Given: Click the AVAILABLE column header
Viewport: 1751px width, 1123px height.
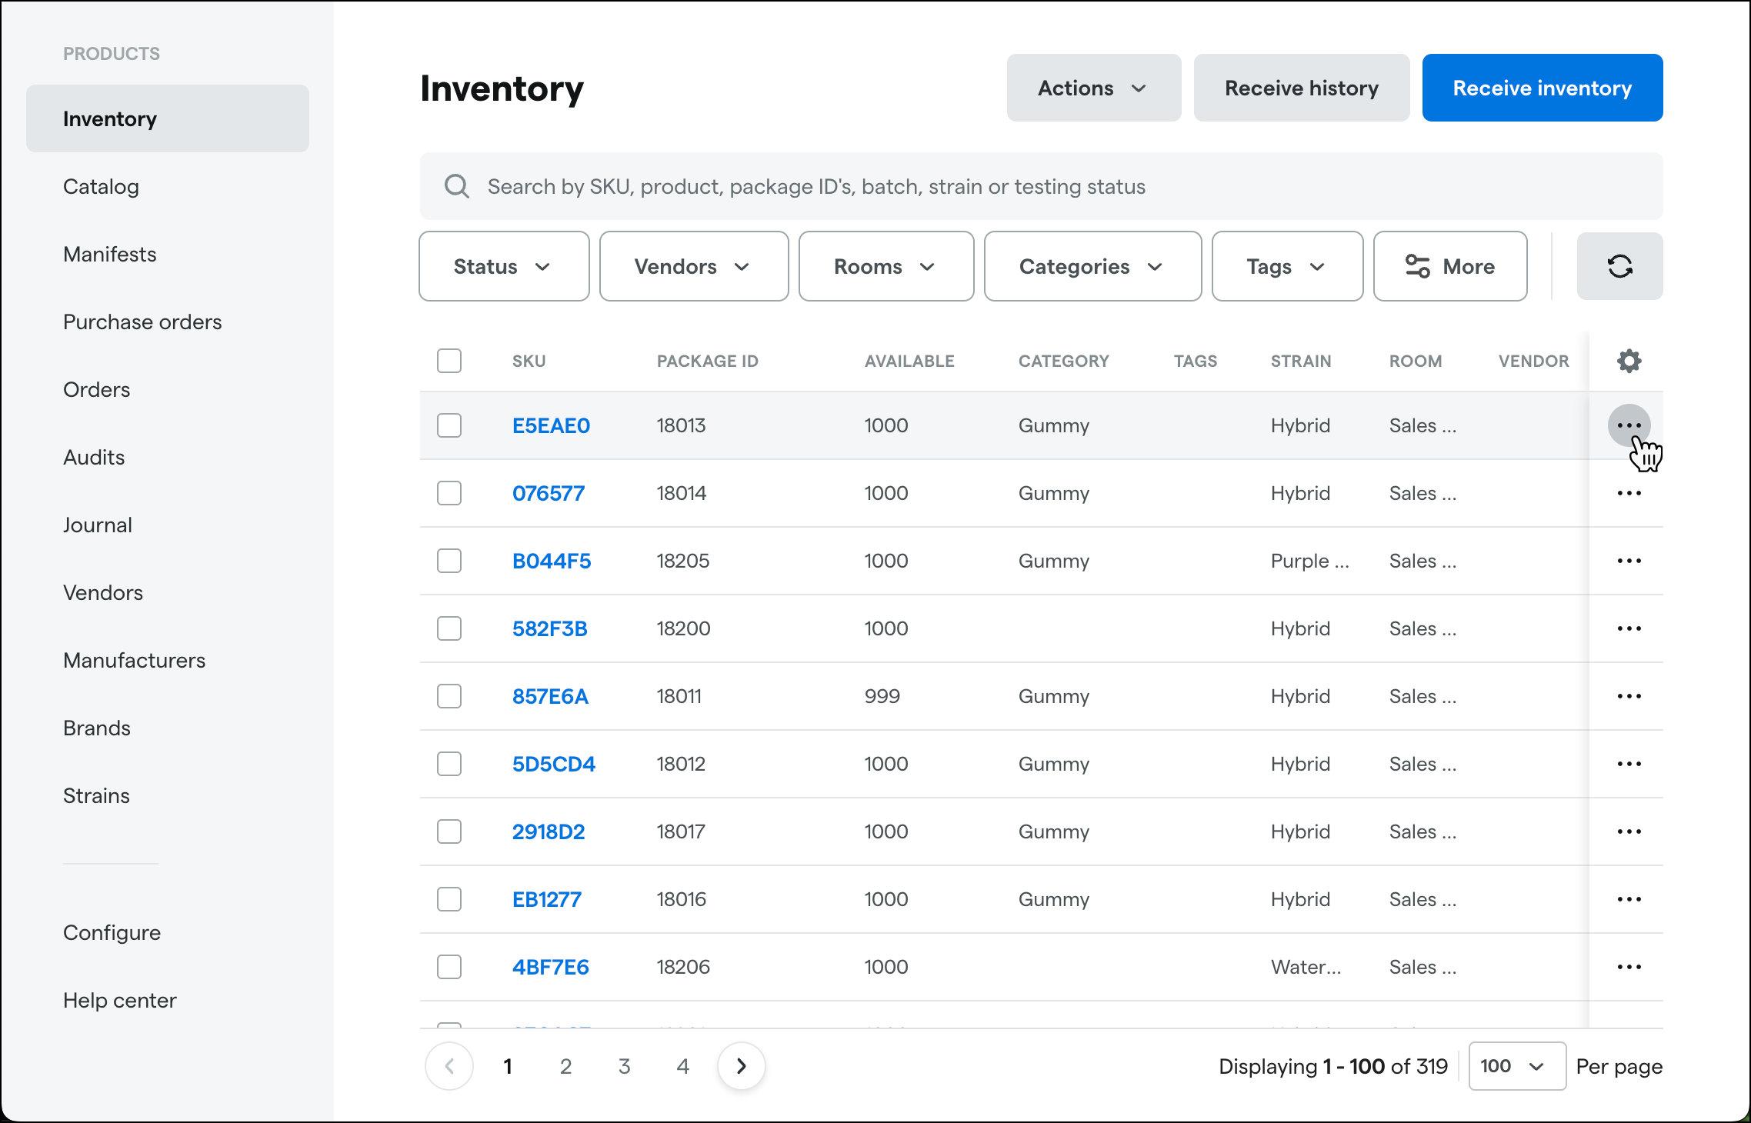Looking at the screenshot, I should point(909,361).
